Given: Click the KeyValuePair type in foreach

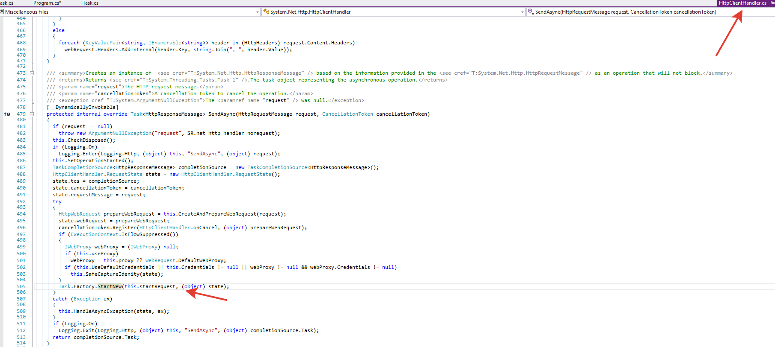Looking at the screenshot, I should 104,43.
